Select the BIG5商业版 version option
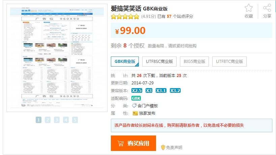Image resolution: width=276 pixels, height=155 pixels. 194,62
